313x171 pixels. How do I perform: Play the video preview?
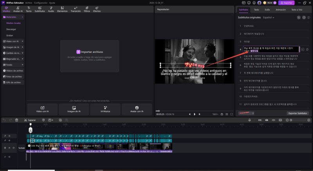[194, 114]
